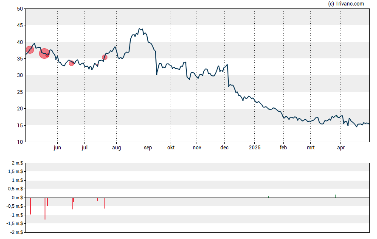Click the 'dec' x-axis label
Image resolution: width=377 pixels, height=239 pixels.
(224, 148)
